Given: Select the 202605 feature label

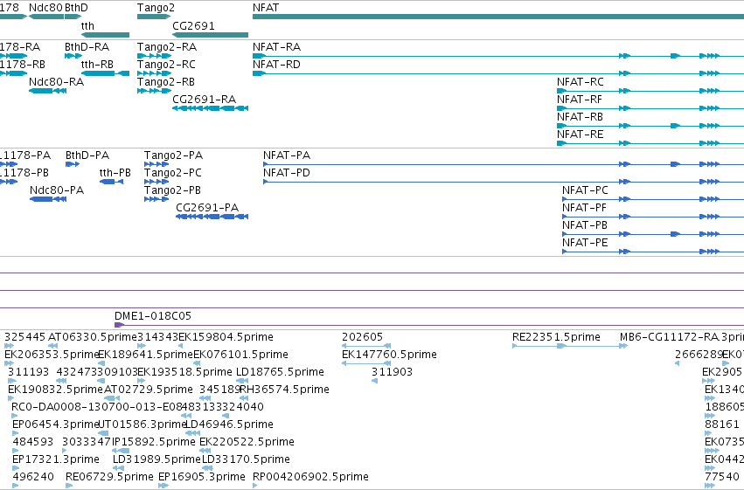Looking at the screenshot, I should click(x=362, y=337).
